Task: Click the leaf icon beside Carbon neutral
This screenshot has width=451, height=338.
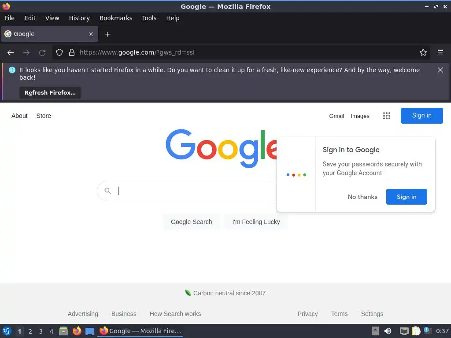Action: coord(188,293)
